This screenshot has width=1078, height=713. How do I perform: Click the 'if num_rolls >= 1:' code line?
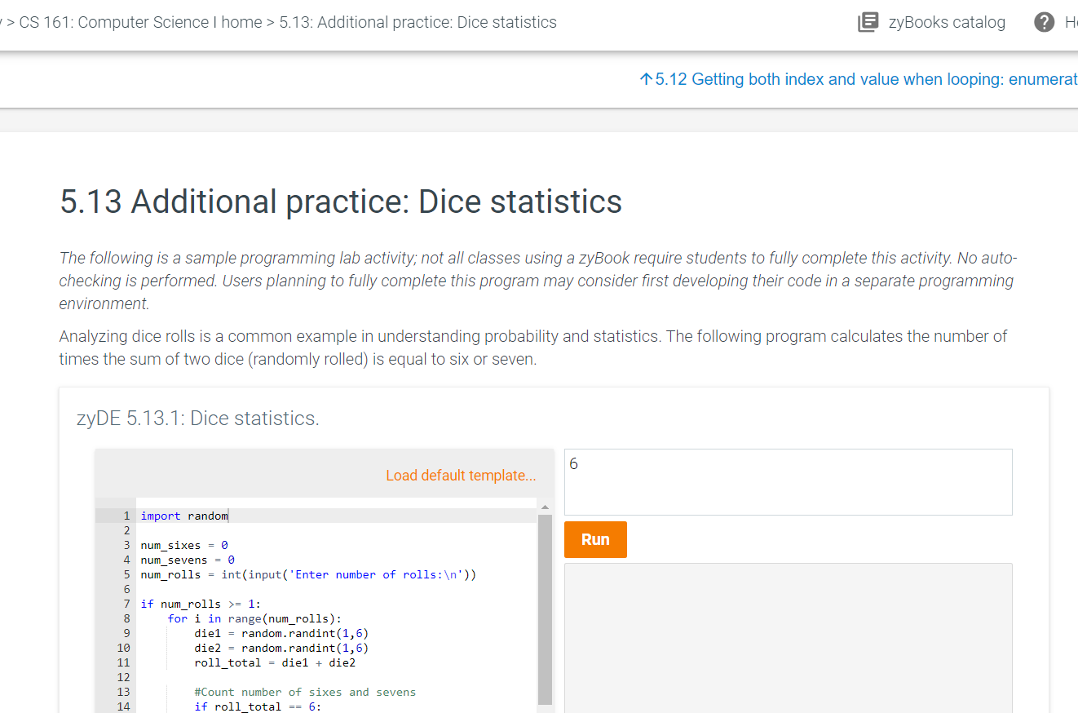pyautogui.click(x=201, y=604)
